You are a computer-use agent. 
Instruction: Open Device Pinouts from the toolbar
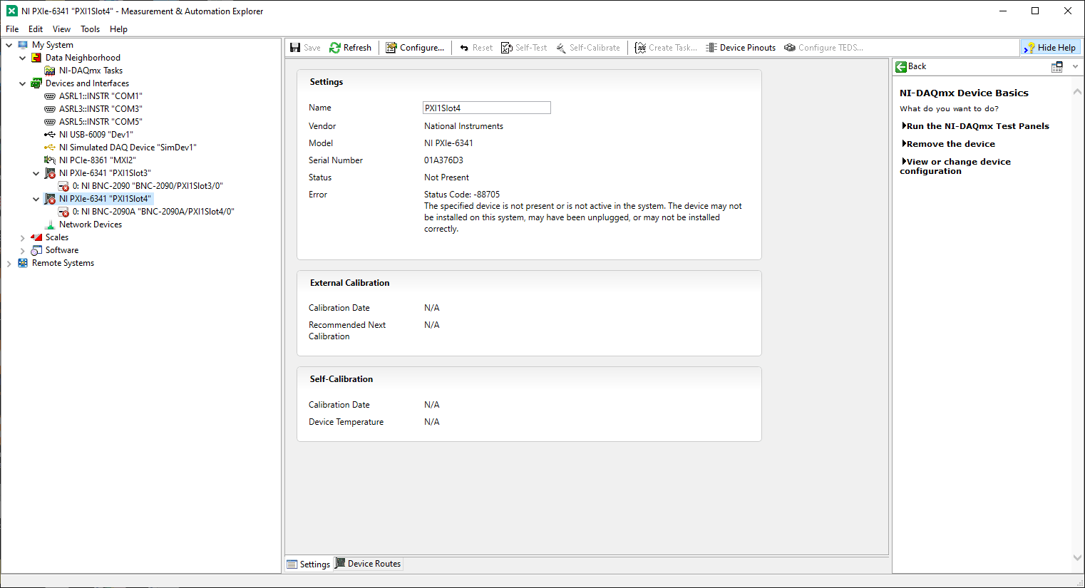pyautogui.click(x=741, y=48)
